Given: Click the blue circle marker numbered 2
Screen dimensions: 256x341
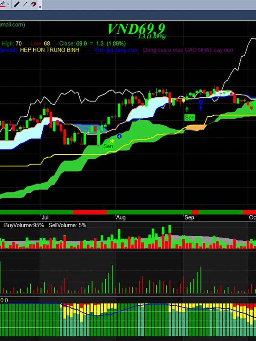Looking at the screenshot, I should click(201, 102).
